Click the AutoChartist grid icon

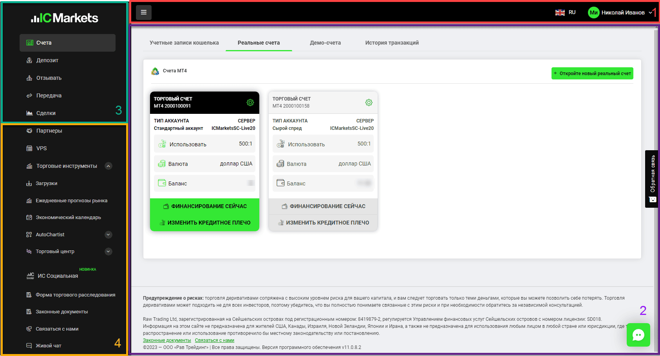pyautogui.click(x=29, y=234)
